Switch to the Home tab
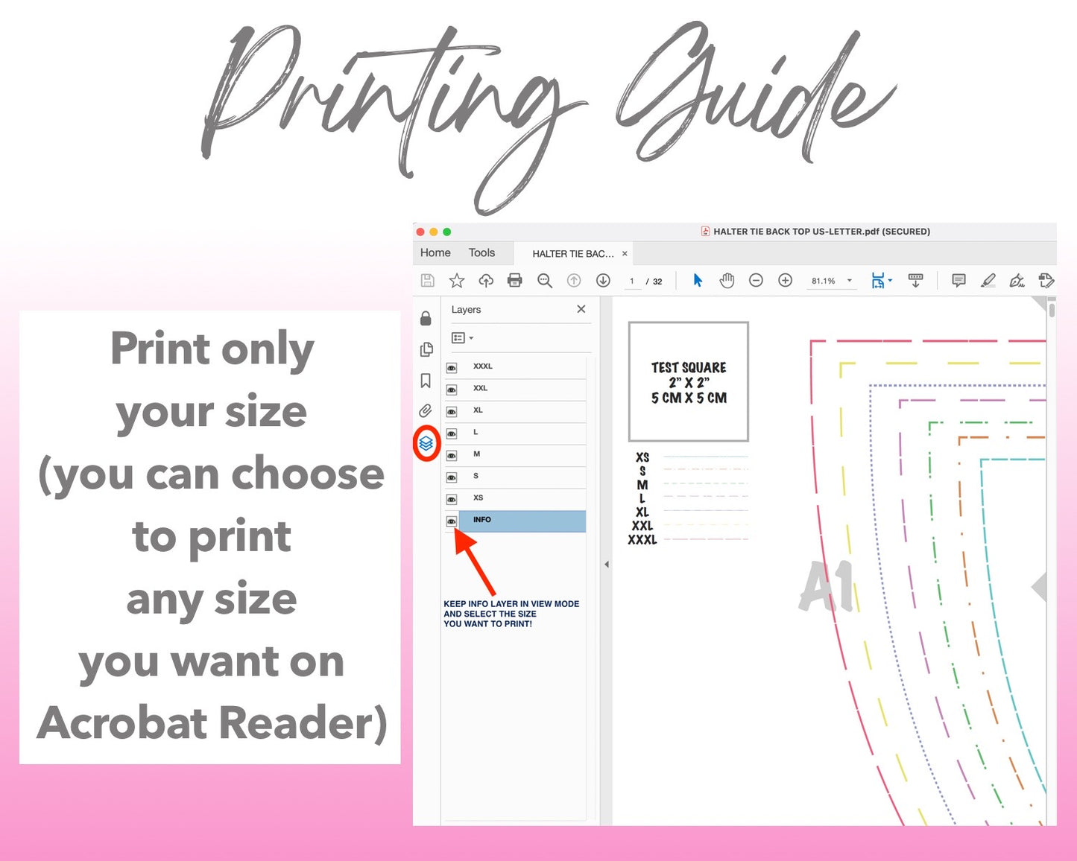Screen dimensions: 1077x861 [435, 253]
